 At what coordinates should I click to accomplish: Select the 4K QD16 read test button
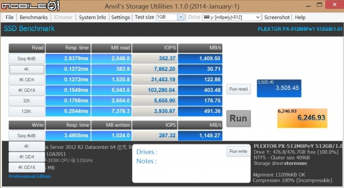point(27,90)
